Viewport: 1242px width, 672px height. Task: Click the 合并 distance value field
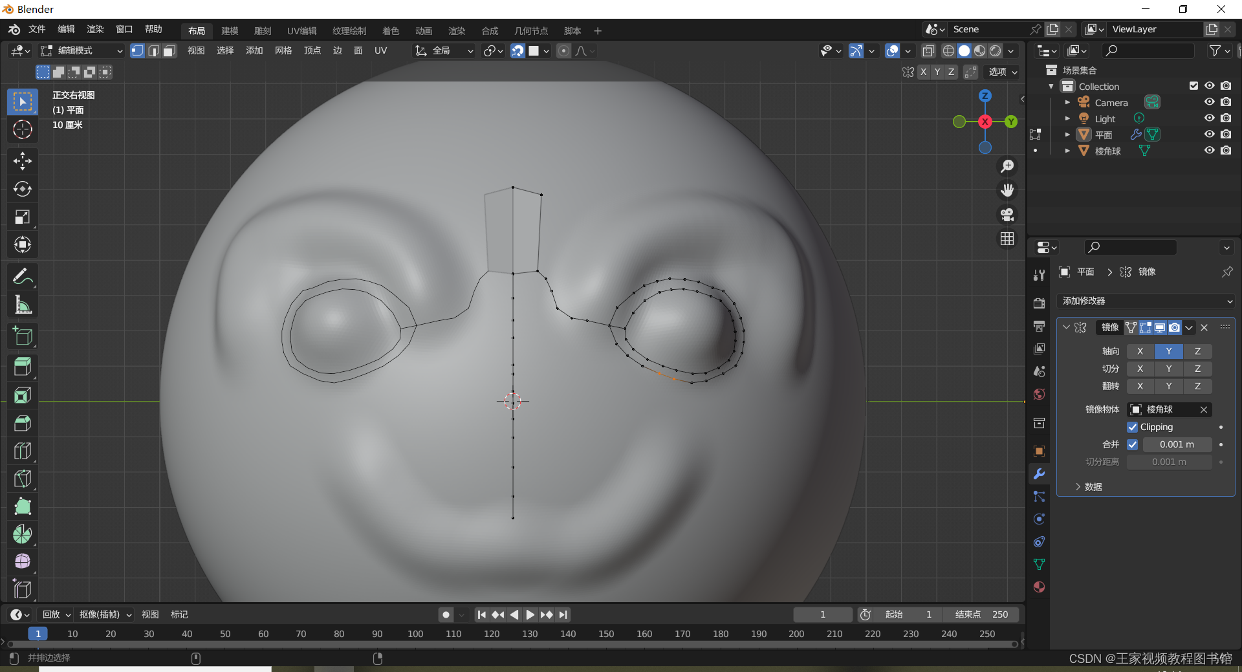(x=1177, y=444)
